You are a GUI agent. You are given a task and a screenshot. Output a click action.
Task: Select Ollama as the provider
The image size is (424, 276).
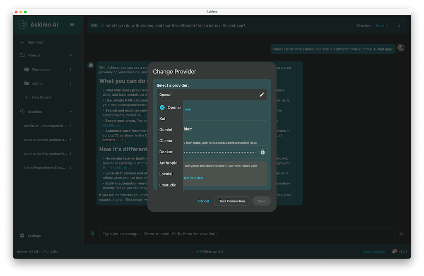[166, 140]
